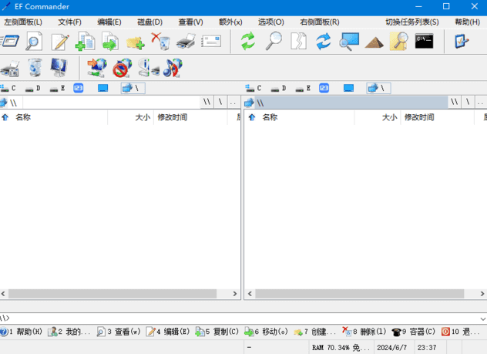Click the printer toolbar icon
487x354 pixels.
pyautogui.click(x=186, y=42)
